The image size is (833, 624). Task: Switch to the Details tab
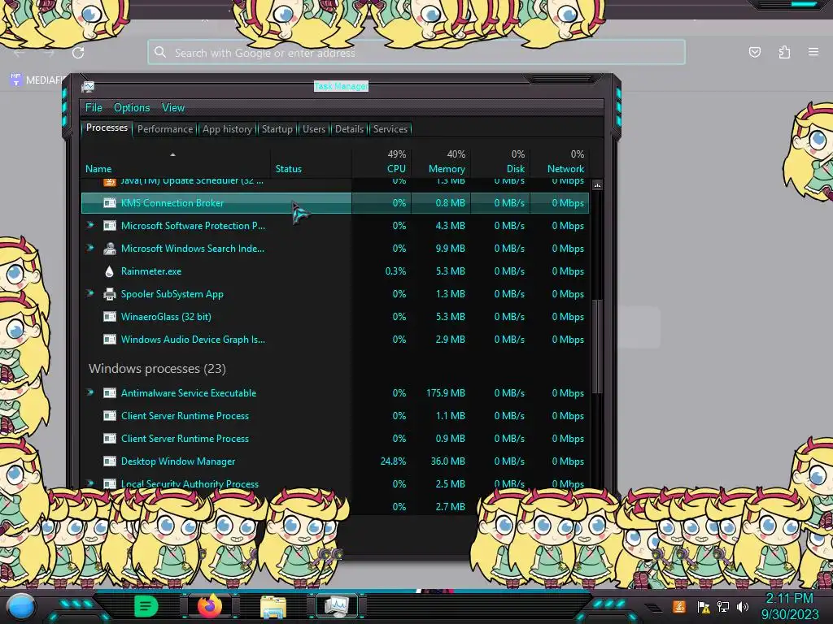click(x=349, y=129)
